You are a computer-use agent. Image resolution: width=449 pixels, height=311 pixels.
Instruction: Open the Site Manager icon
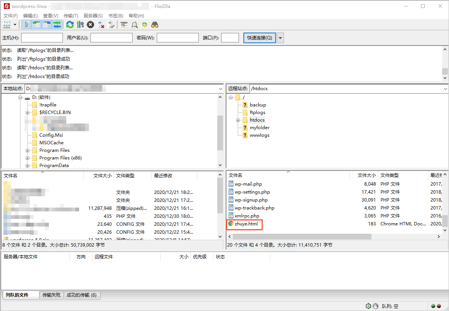pyautogui.click(x=6, y=25)
